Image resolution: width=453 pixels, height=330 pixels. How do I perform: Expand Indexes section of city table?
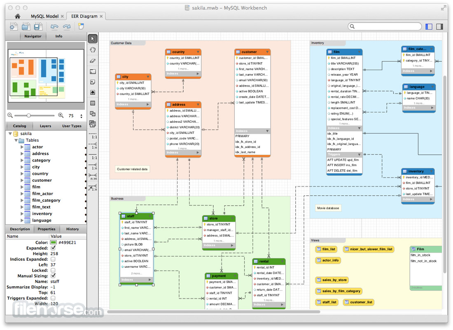(147, 104)
